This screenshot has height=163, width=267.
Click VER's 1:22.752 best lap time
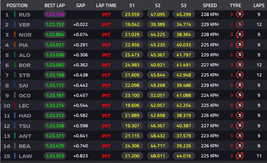(x=55, y=25)
